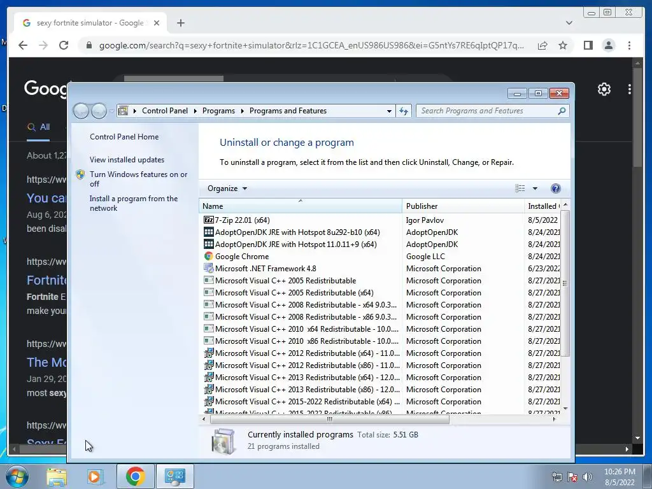Image resolution: width=652 pixels, height=489 pixels.
Task: Open Chrome three-dot menu
Action: (629, 45)
